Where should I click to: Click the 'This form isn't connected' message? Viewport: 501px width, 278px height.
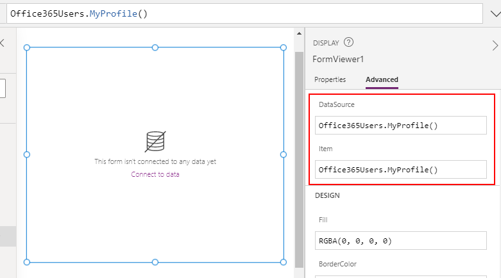tap(155, 161)
